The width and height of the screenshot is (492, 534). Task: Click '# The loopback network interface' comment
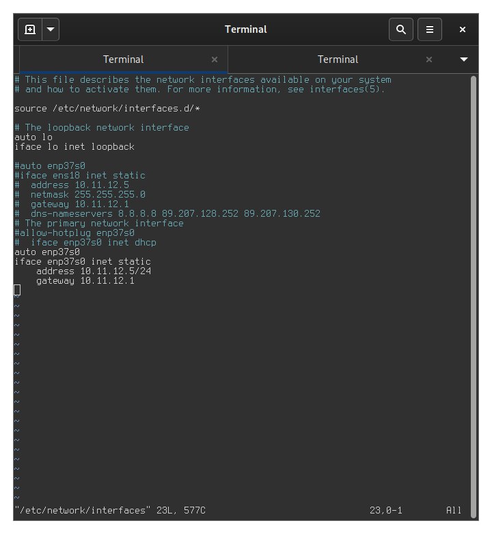tap(101, 128)
